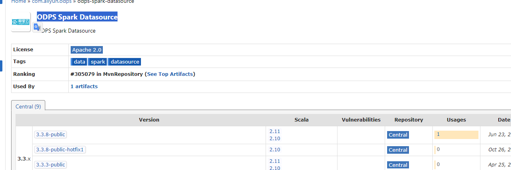Click the Date column header
Viewport: 511px width, 170px height.
pyautogui.click(x=504, y=120)
